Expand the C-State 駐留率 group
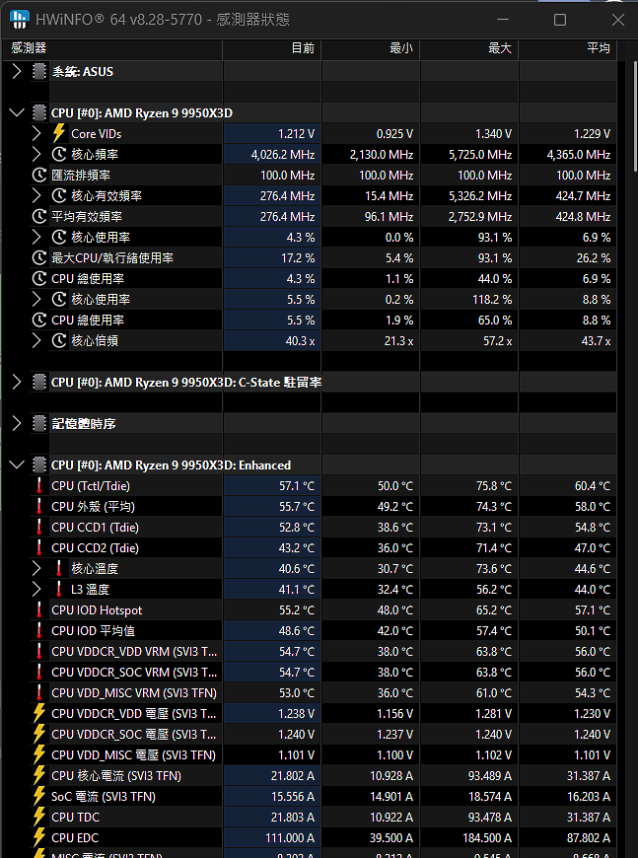Viewport: 638px width, 858px height. tap(17, 382)
